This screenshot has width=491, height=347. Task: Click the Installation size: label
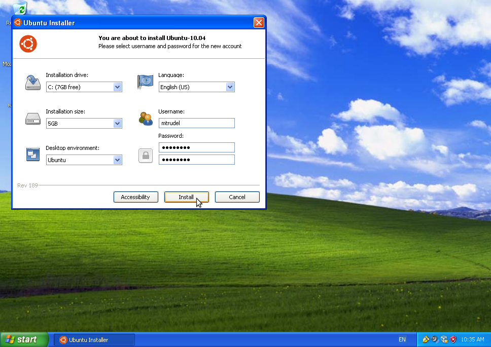pos(65,111)
